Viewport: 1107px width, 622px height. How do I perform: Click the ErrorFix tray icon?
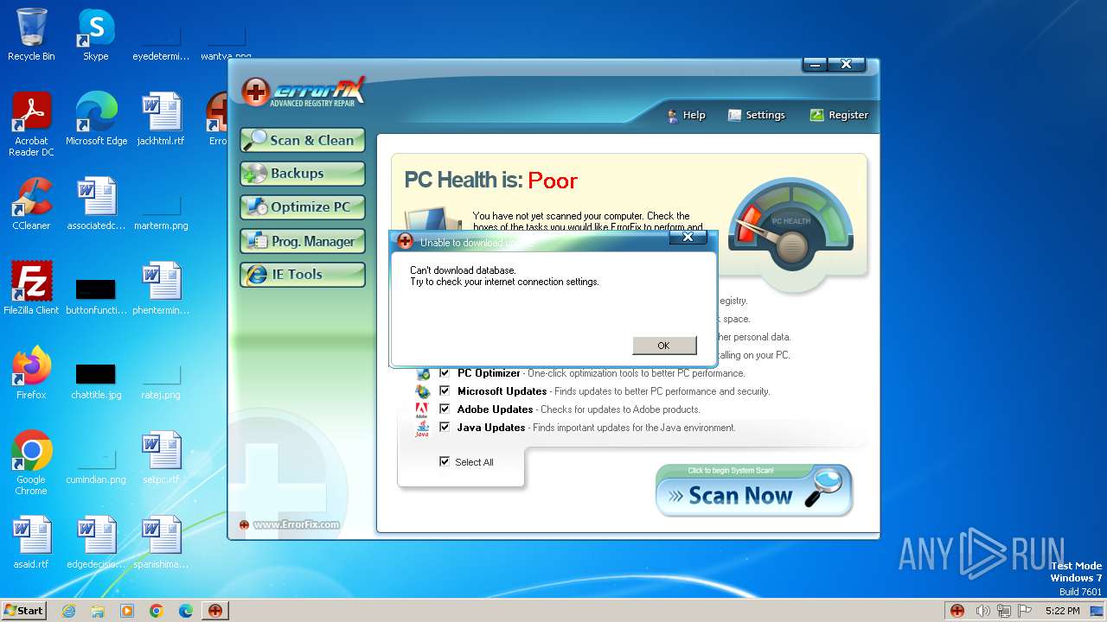click(957, 611)
